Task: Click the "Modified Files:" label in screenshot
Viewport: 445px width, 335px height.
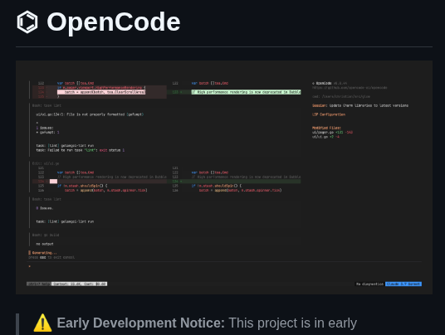Action: tap(326, 128)
